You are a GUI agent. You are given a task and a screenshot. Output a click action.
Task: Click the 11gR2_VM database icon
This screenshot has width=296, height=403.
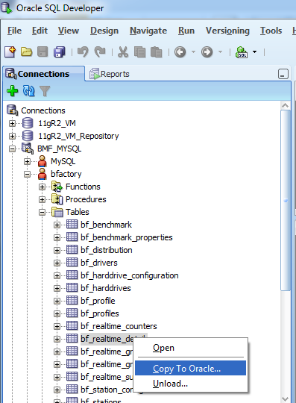pyautogui.click(x=28, y=123)
